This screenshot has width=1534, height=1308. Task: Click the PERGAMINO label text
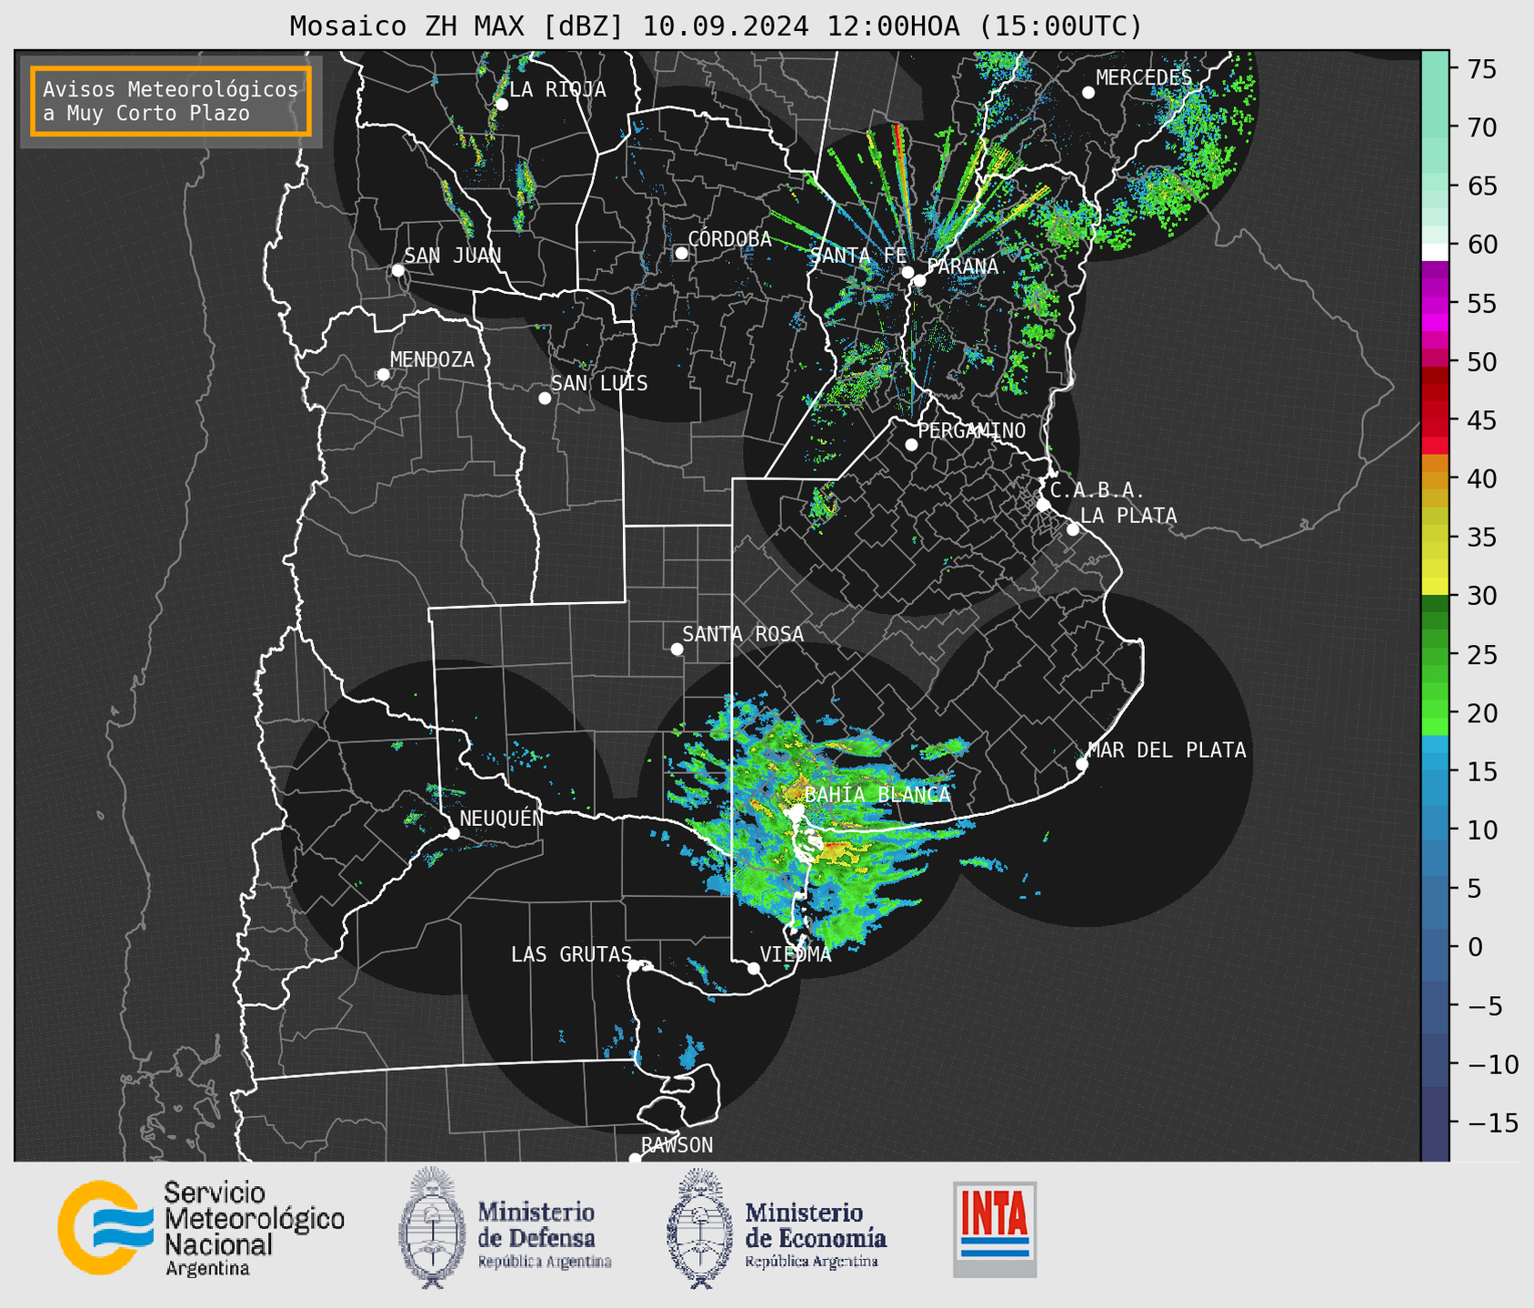pos(972,430)
